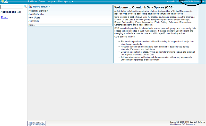Expand the Messages dropdown arrow

[72, 2]
